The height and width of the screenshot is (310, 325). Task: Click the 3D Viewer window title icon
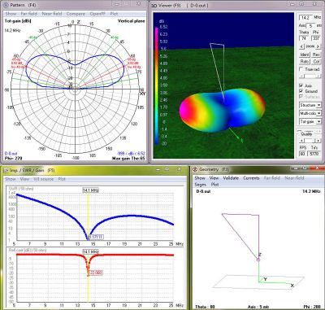(x=154, y=5)
